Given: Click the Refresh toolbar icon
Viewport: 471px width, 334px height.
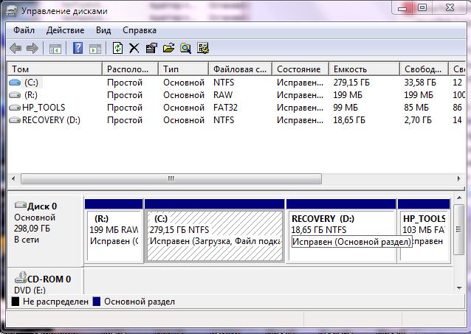Looking at the screenshot, I should [x=117, y=48].
